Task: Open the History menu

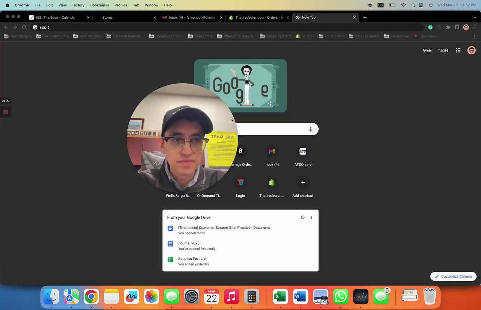Action: click(78, 5)
